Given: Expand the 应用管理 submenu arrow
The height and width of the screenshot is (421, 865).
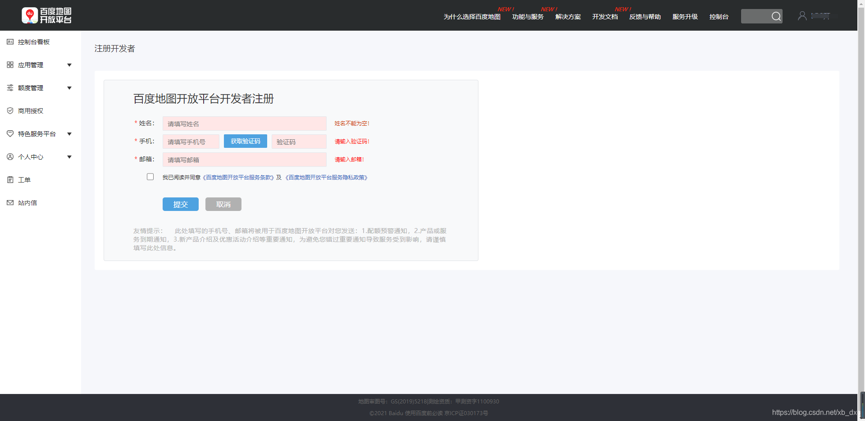Looking at the screenshot, I should pos(69,65).
